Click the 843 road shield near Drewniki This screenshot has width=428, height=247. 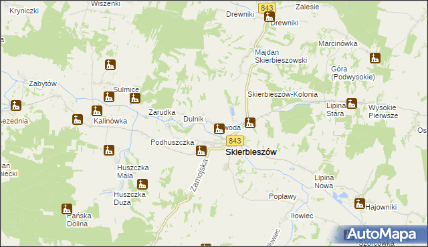tap(267, 8)
